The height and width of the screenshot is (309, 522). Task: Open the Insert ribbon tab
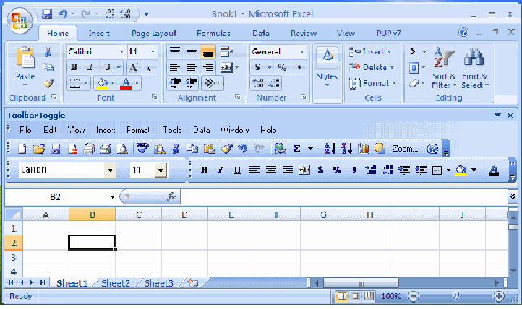99,33
